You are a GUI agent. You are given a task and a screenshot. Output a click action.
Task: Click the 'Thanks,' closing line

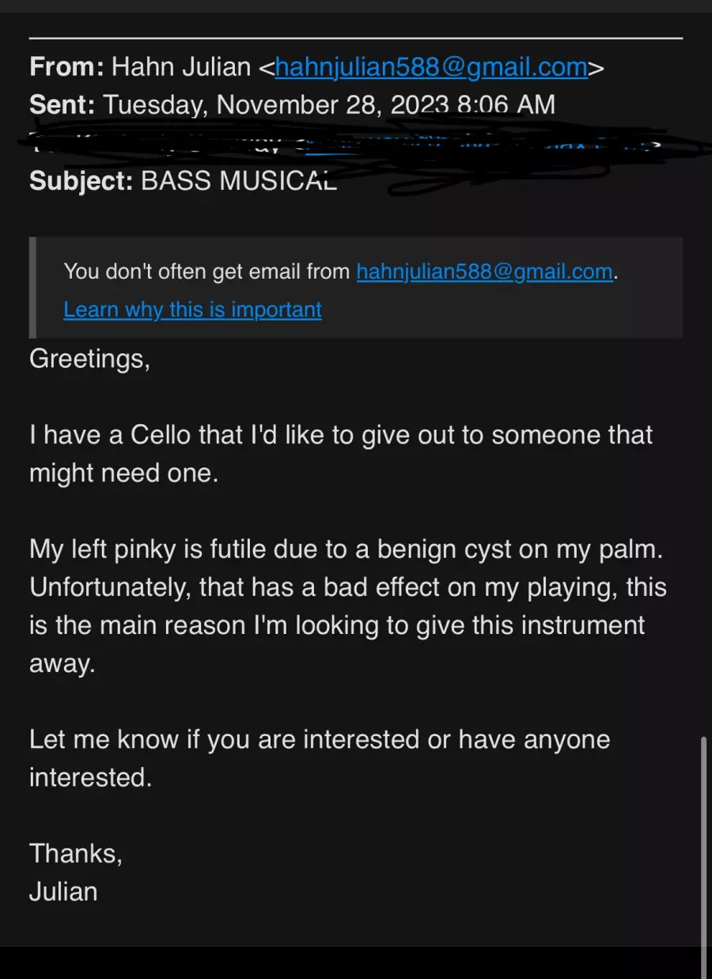coord(76,853)
